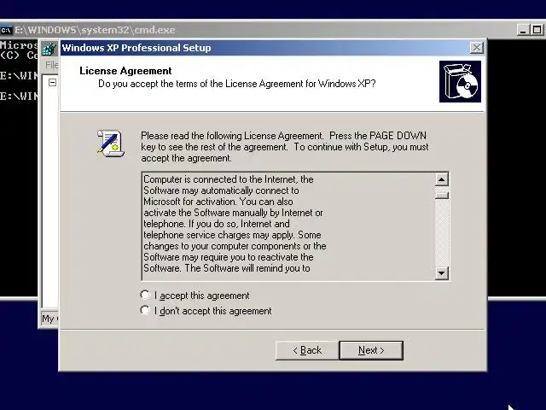This screenshot has width=546, height=410.
Task: Click the license scrollbar up arrow
Action: coord(442,179)
